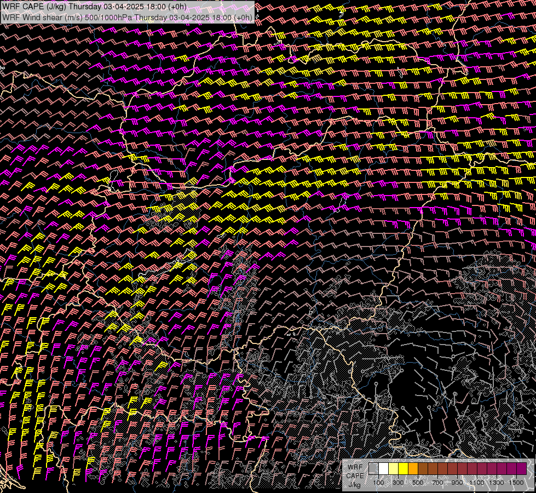Select the gray first legend swatch
The image size is (536, 493).
[x=373, y=468]
